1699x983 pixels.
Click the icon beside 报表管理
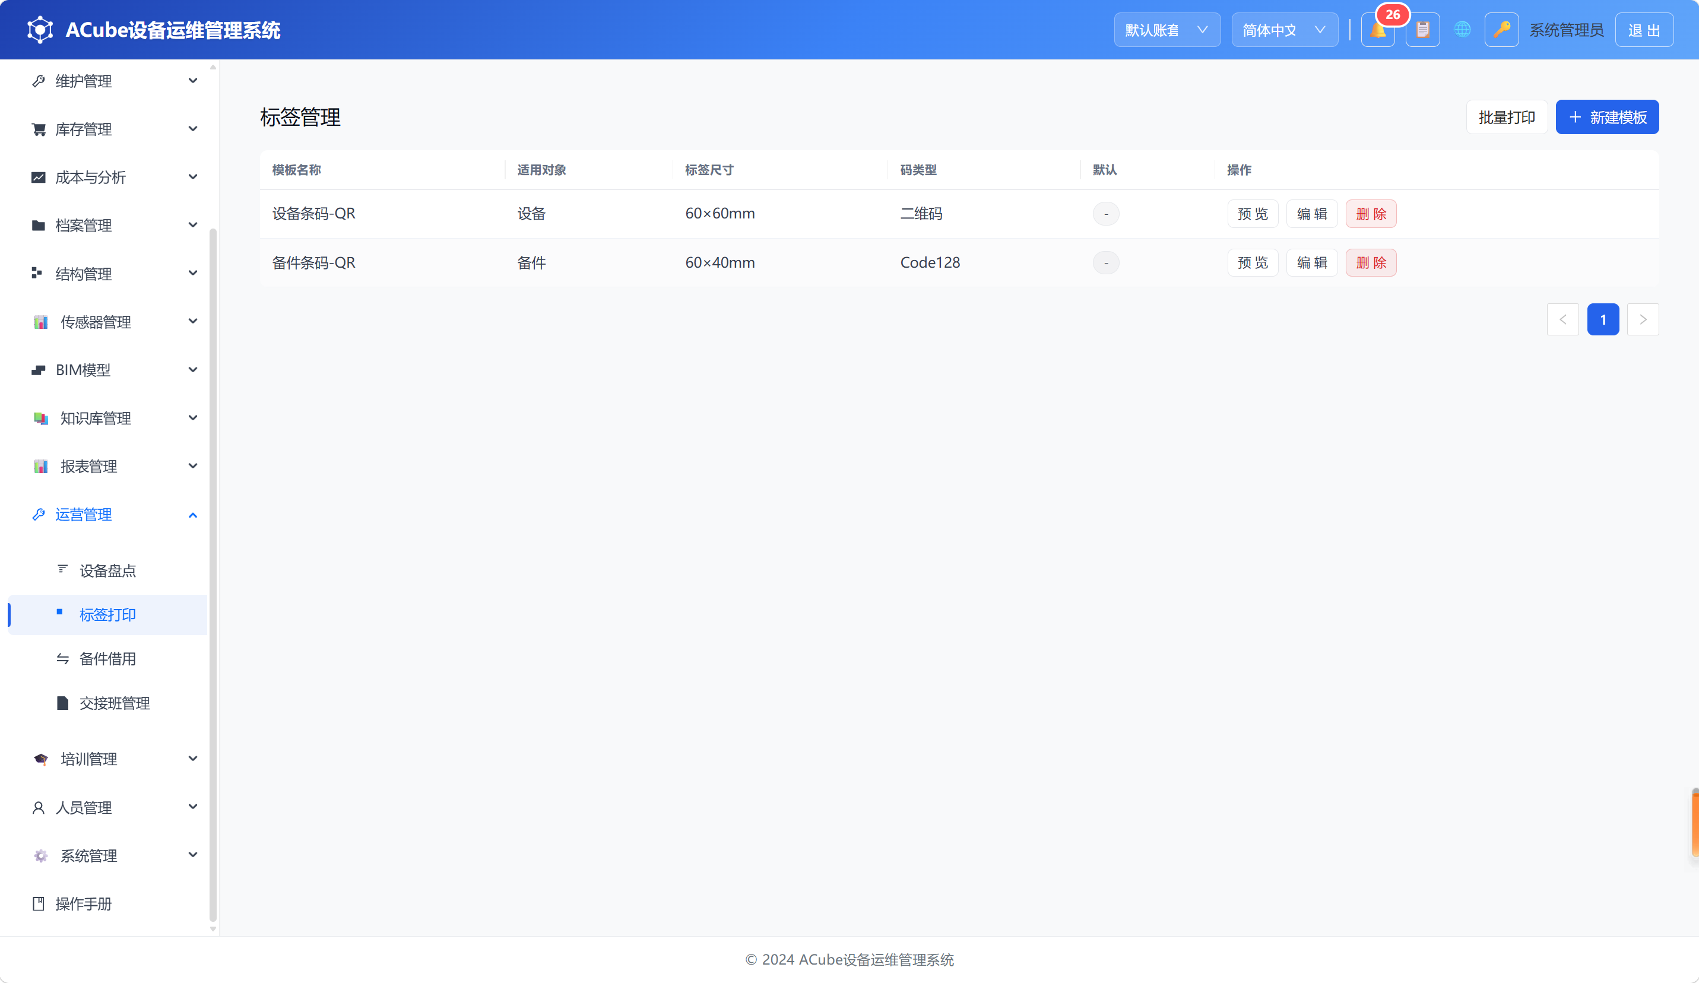[x=40, y=467]
